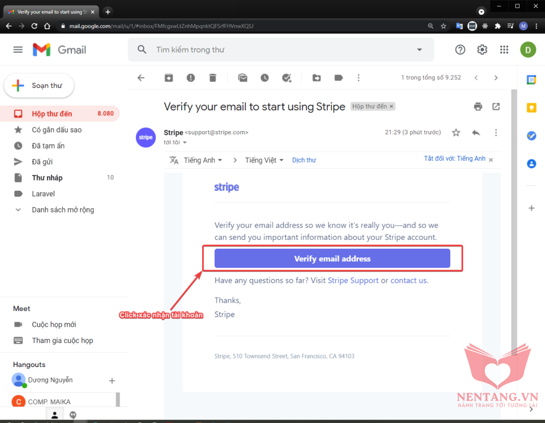Mark the email as unread

coord(243,78)
